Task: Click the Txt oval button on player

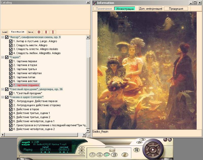Action: click(x=143, y=139)
